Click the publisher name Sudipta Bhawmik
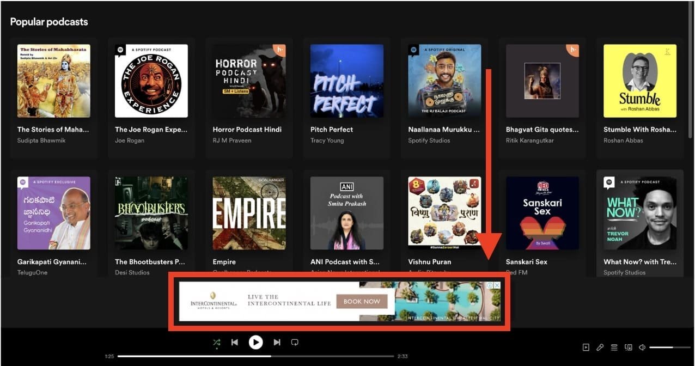 tap(41, 141)
